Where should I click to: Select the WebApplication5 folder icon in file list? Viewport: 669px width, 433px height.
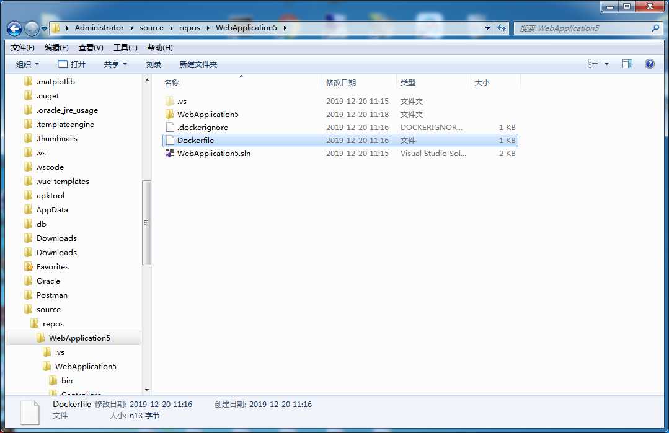tap(169, 114)
